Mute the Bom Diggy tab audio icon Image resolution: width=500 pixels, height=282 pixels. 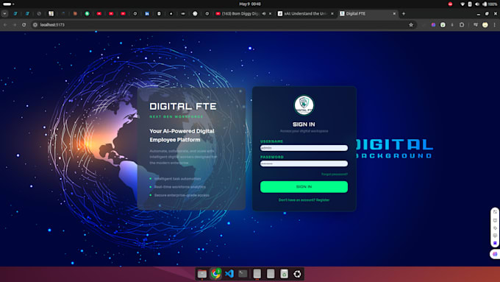[264, 14]
